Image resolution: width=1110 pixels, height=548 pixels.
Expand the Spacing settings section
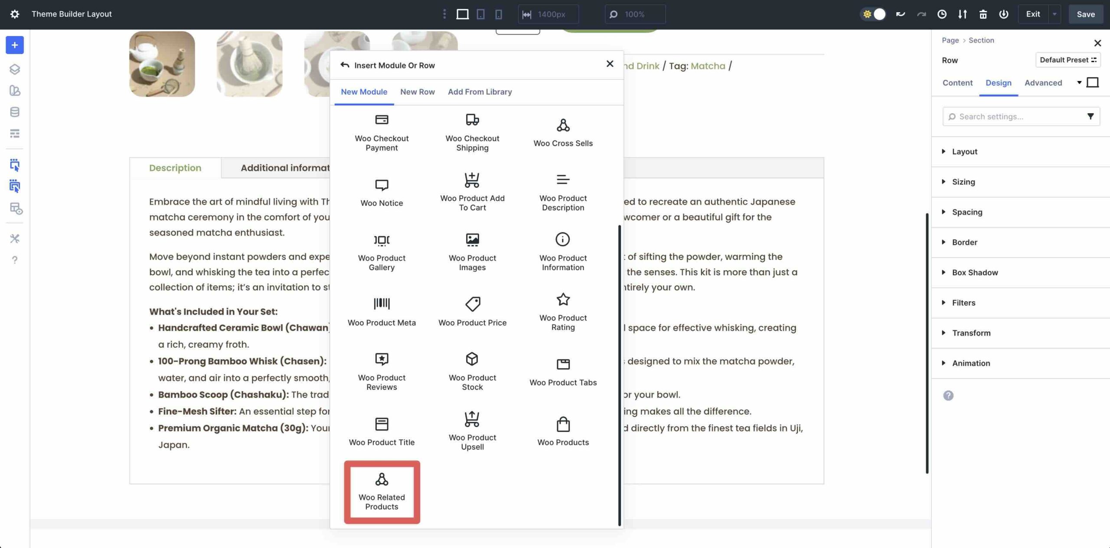coord(968,212)
